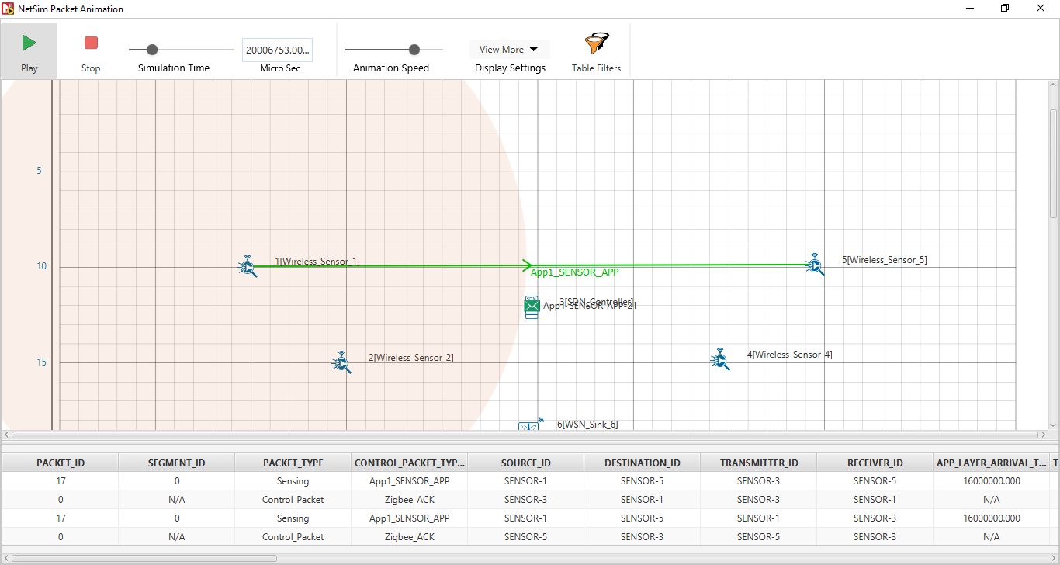Click the green Play button
Viewport: 1060px width, 565px height.
pyautogui.click(x=29, y=43)
